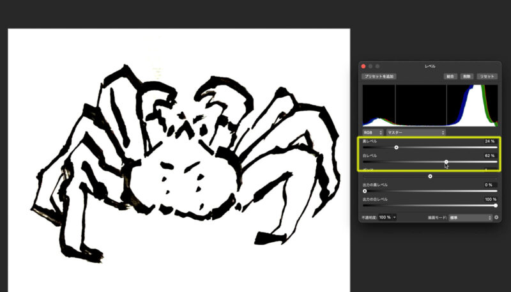
Task: Select the output white level 100 % field
Action: 489,199
